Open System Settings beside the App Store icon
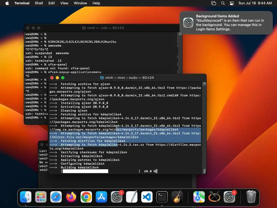Viewport: 277px width, 208px height. pyautogui.click(x=117, y=197)
